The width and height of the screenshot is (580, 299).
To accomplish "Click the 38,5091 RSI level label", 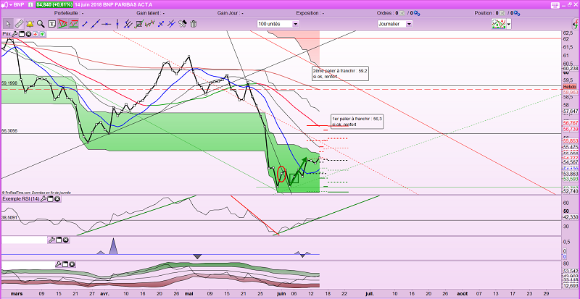I will (9, 218).
